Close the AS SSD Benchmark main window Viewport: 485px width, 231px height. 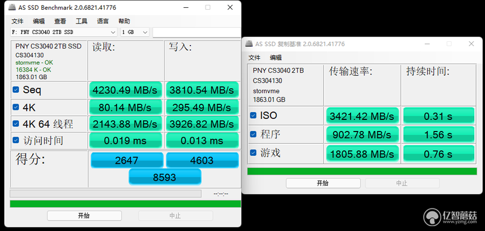230,7
